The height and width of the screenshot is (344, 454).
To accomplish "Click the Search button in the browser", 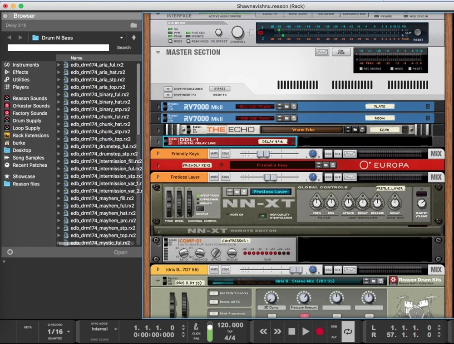I will [x=123, y=48].
